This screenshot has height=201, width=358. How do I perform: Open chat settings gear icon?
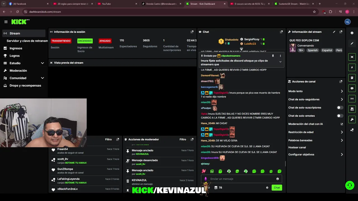point(267,188)
